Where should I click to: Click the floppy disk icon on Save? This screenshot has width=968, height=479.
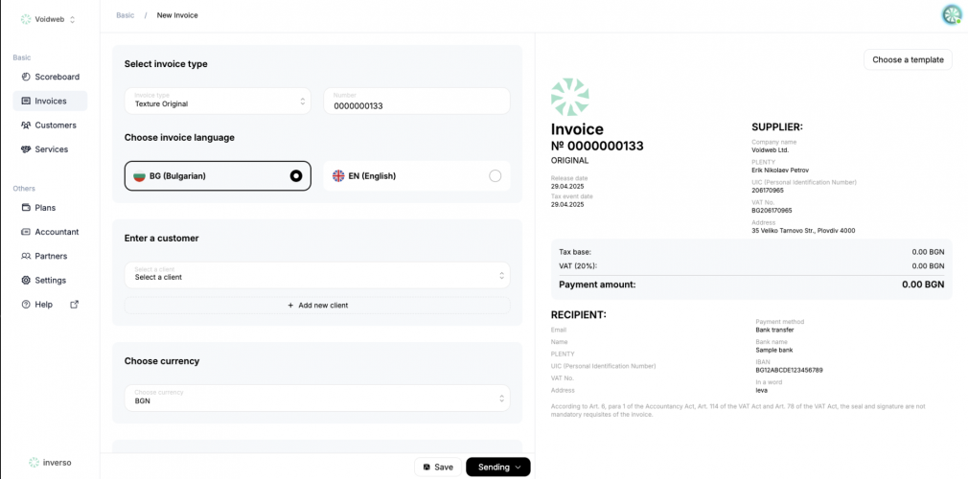pos(426,468)
